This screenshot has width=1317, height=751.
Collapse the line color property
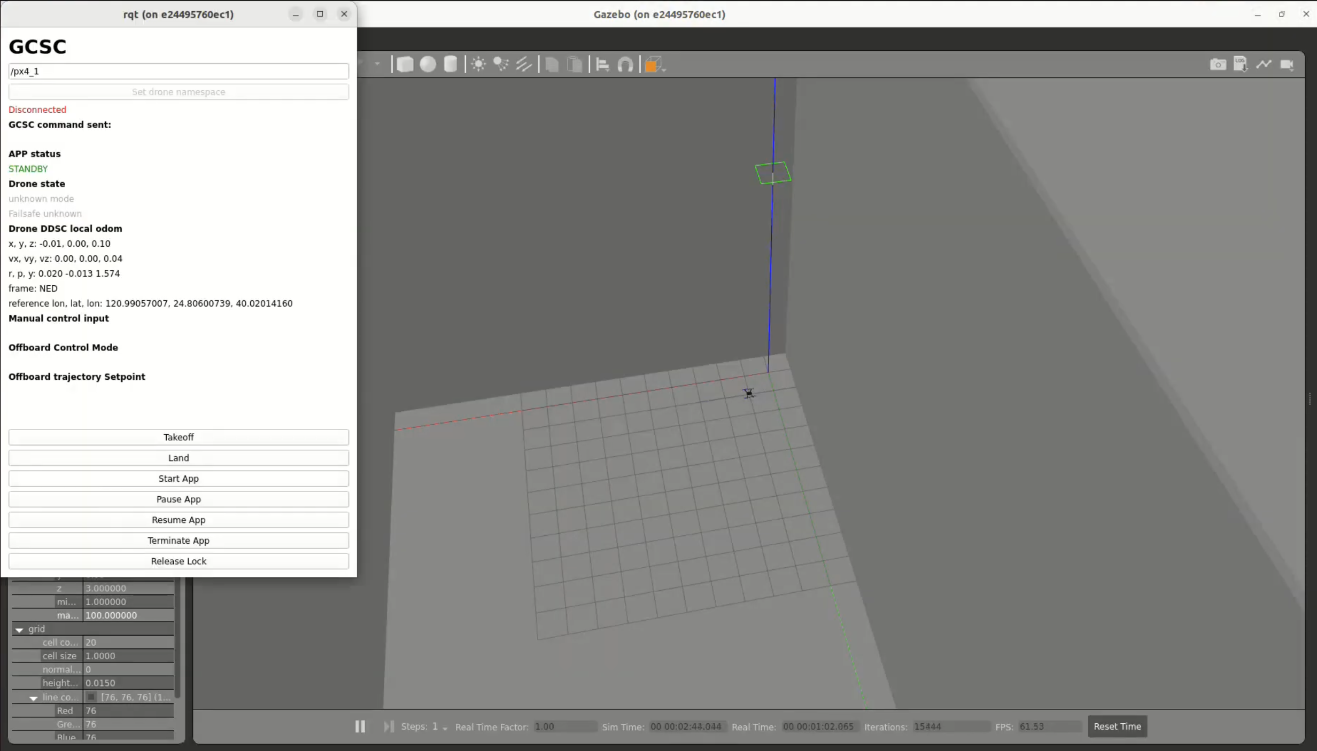tap(33, 698)
